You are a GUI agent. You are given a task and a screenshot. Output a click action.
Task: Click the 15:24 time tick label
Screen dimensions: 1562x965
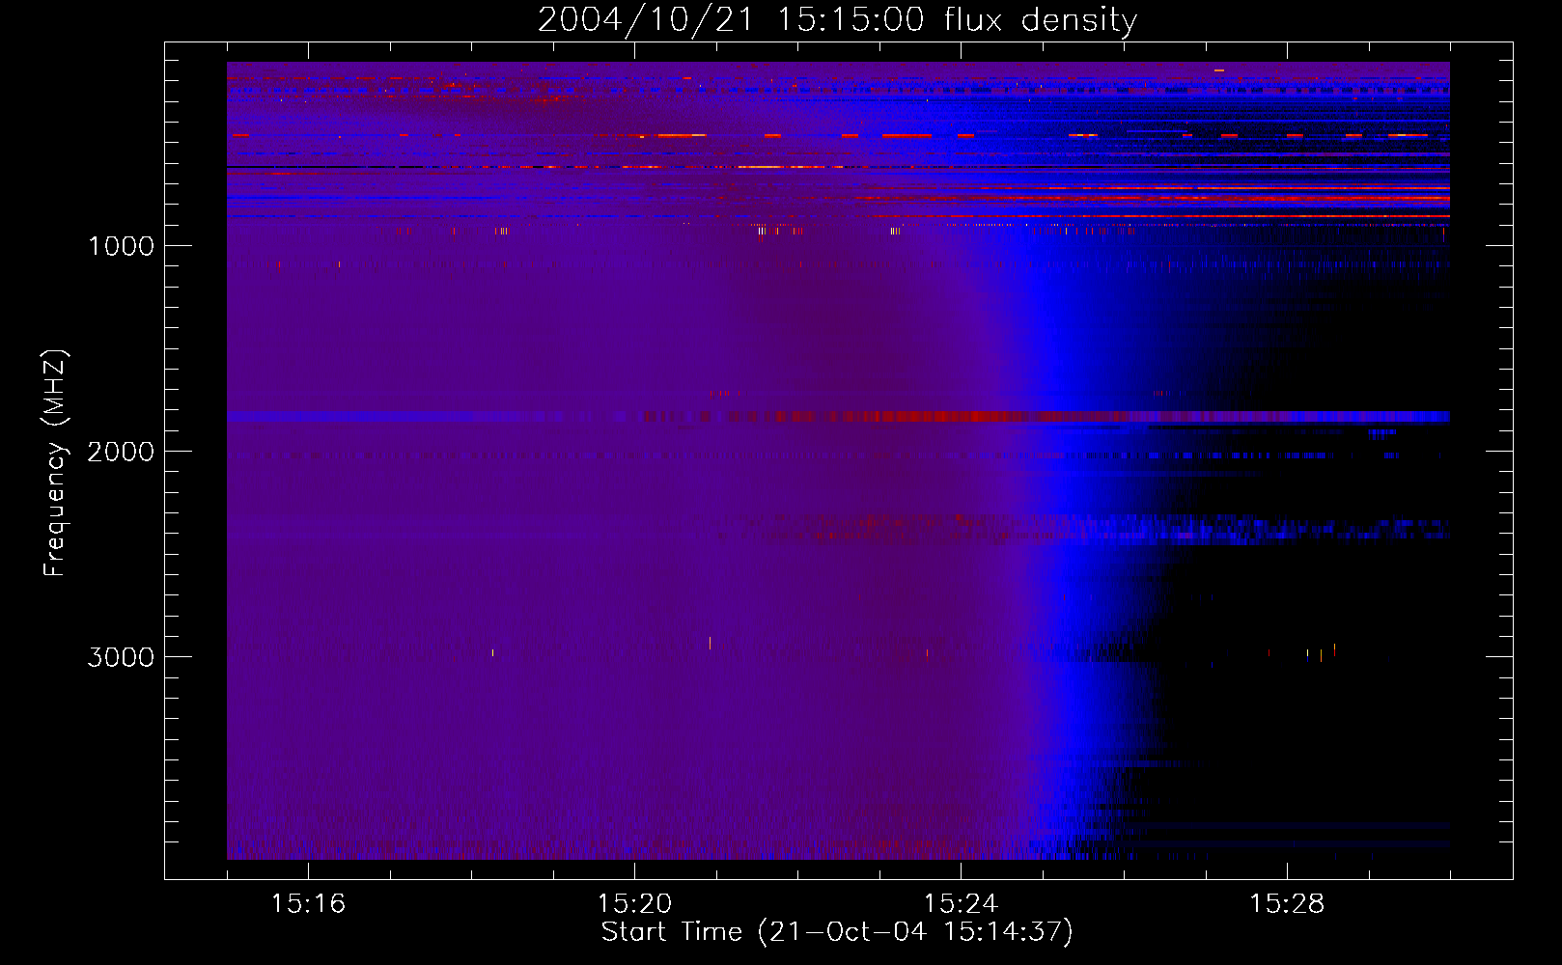tap(961, 903)
